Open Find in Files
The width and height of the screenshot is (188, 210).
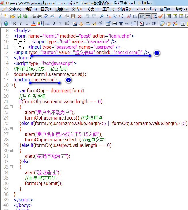pos(115,16)
